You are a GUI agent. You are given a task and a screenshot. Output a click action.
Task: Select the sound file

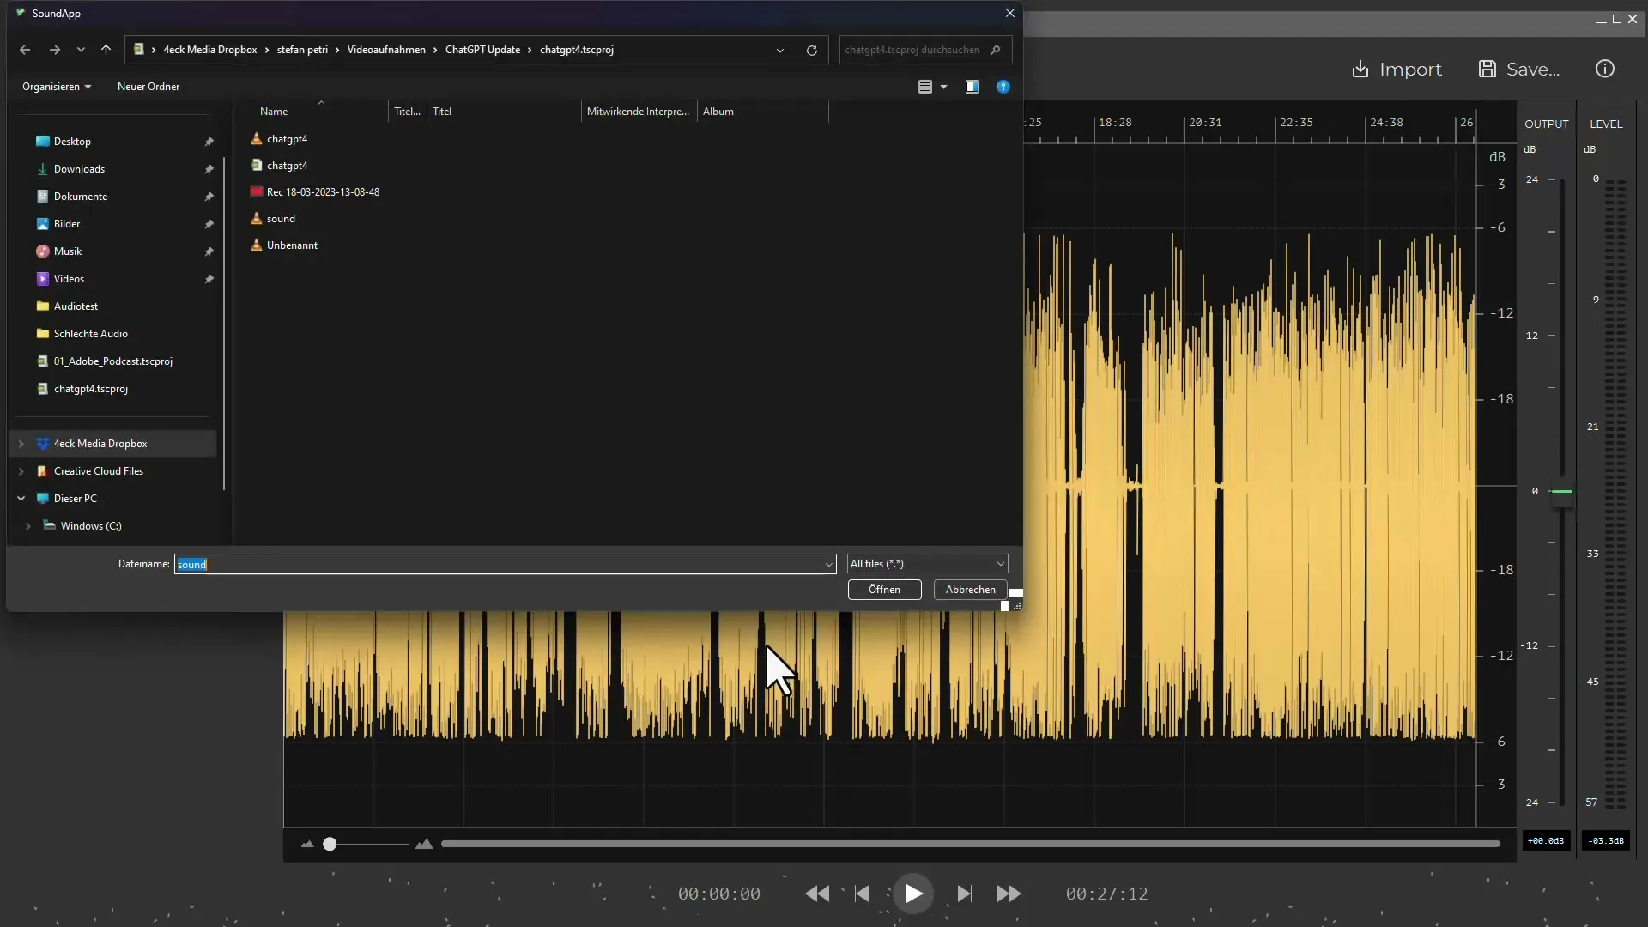point(273,219)
